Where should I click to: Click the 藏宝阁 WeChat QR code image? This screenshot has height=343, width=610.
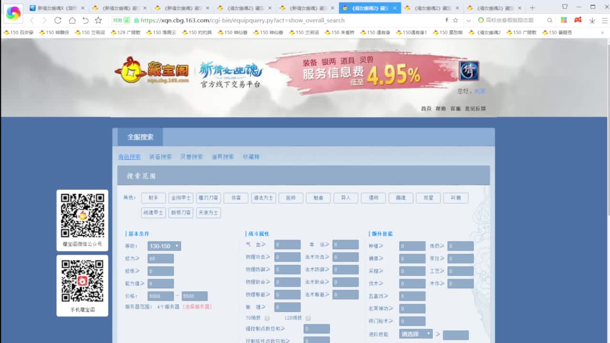[x=82, y=215]
